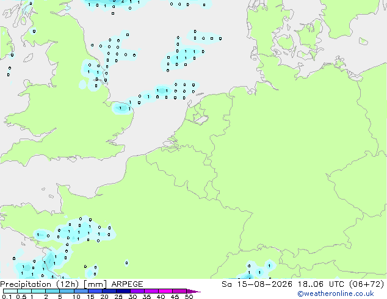Click the 1–2 mm legend color swatch
Screen dimensions: 387x299
[38, 291]
